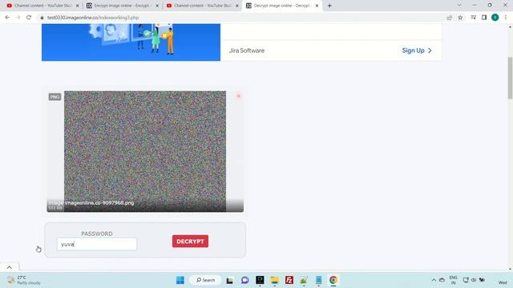Open Google Chrome on taskbar
This screenshot has width=513, height=288.
coord(333,280)
